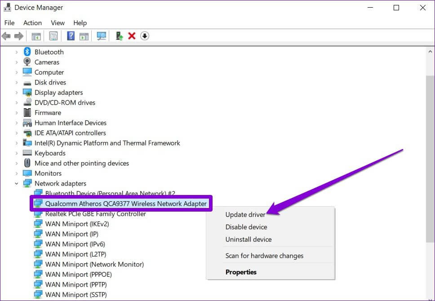Open the View menu

coord(58,23)
